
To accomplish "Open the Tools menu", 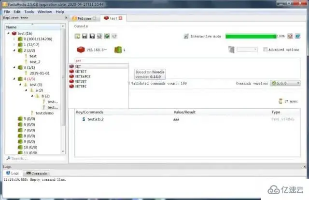I will point(29,12).
